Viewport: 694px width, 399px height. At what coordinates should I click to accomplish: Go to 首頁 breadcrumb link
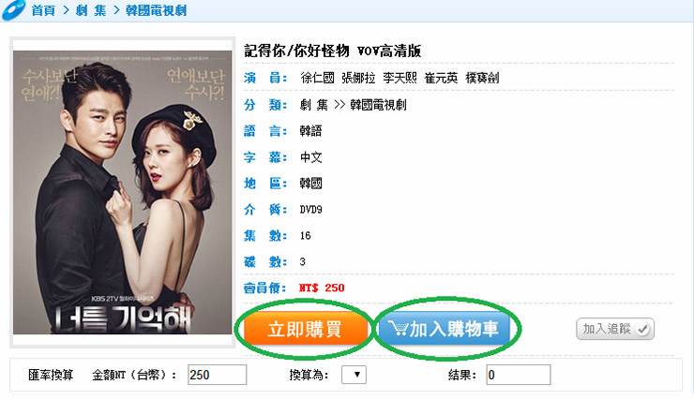(x=43, y=10)
